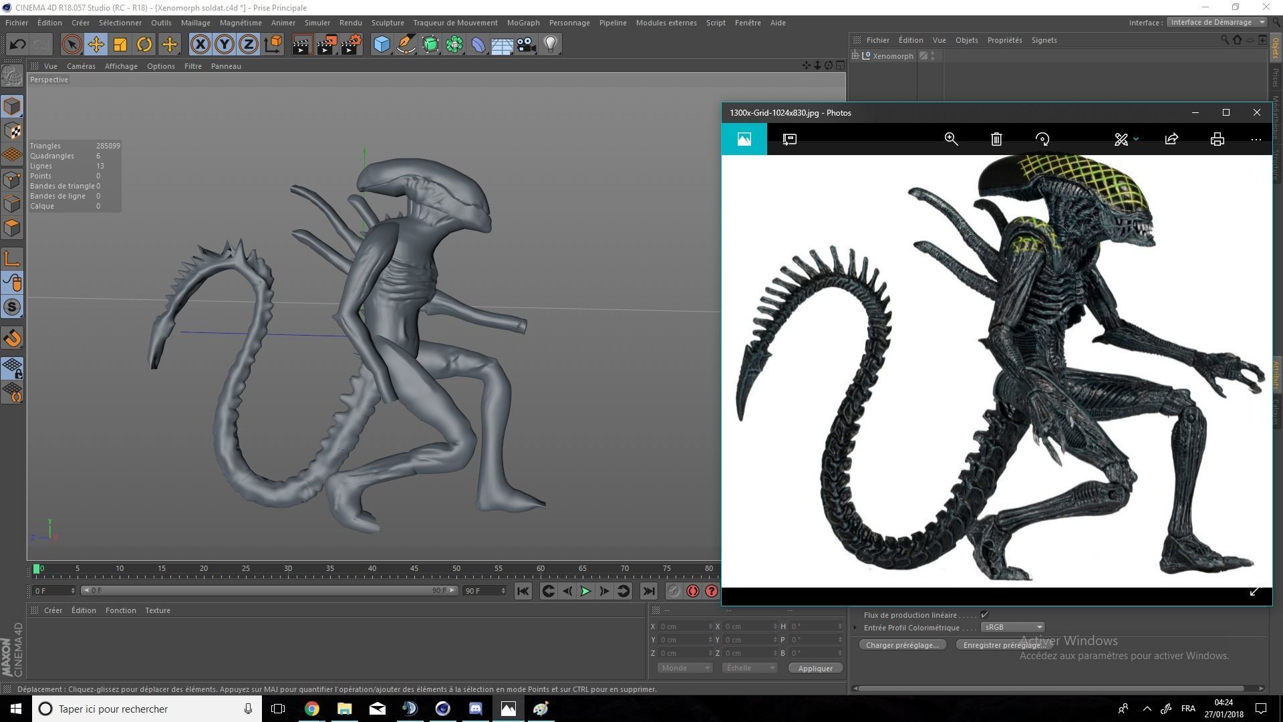Select the Rotate tool
The height and width of the screenshot is (722, 1283).
tap(144, 45)
